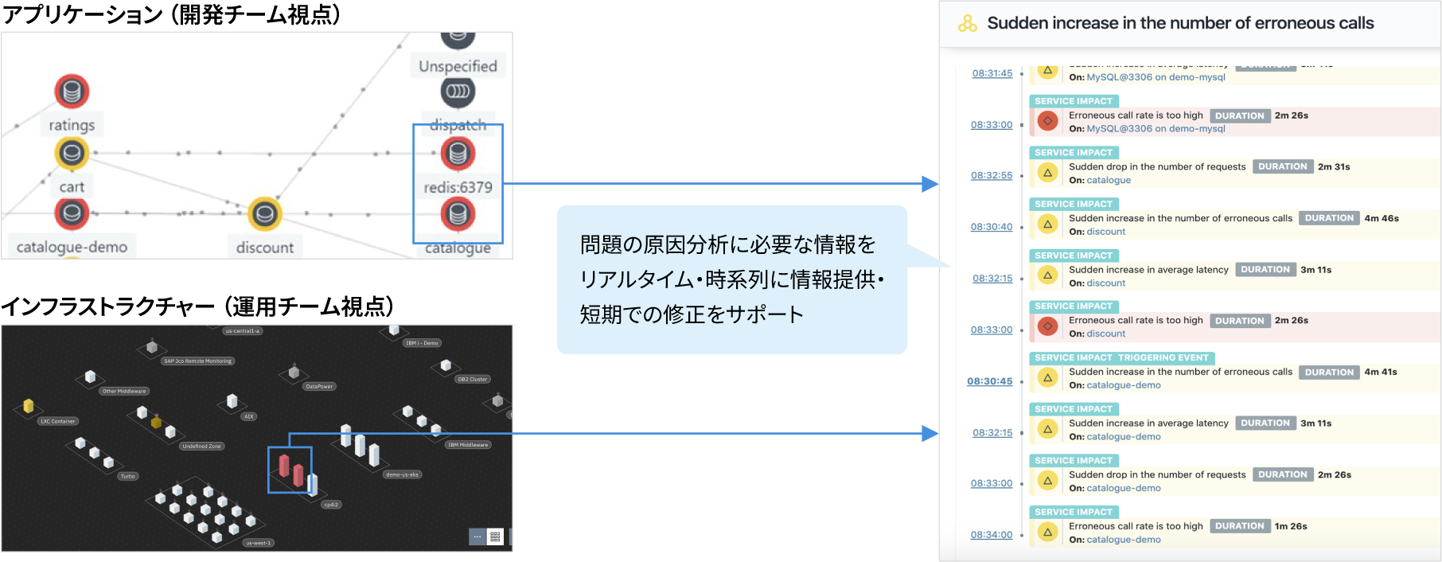Click warning icon on catalogue-demo sudden drop row

[x=1048, y=481]
